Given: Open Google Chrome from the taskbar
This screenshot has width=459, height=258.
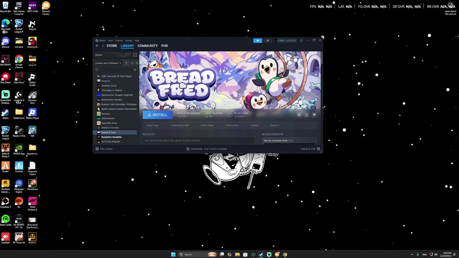Looking at the screenshot, I should 285,254.
